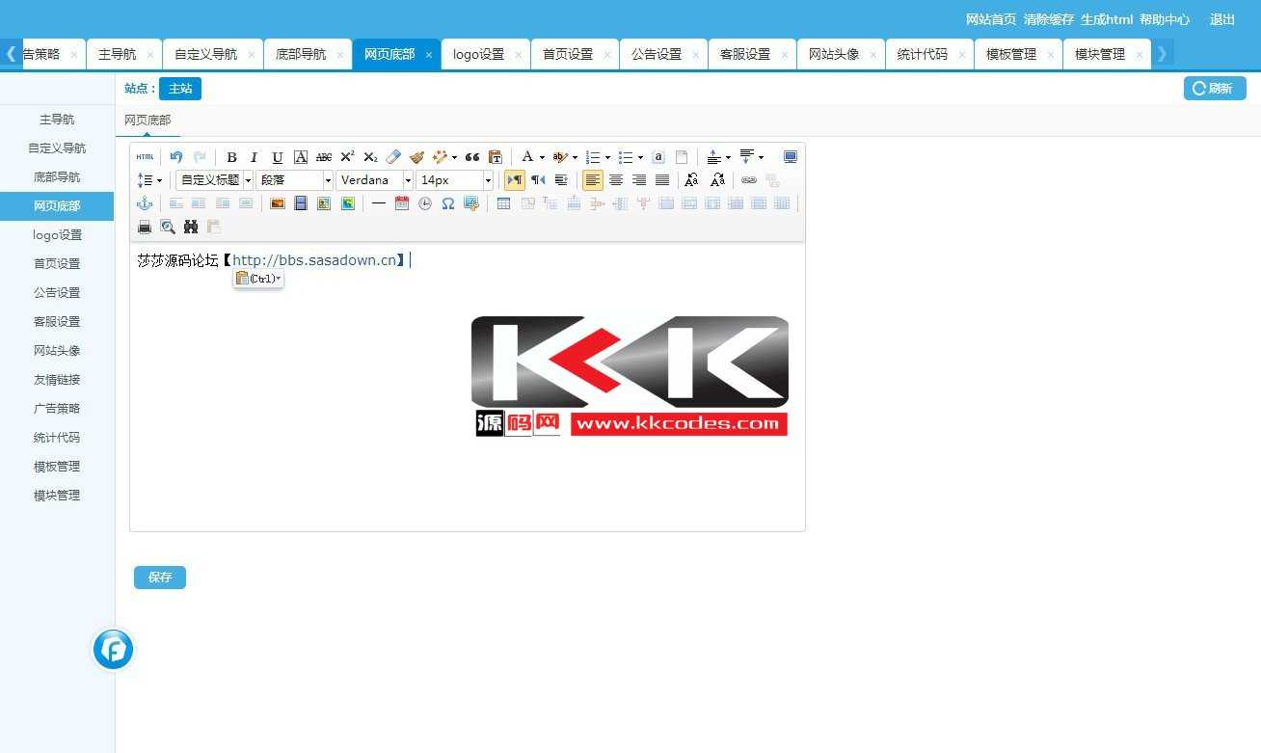The image size is (1261, 753).
Task: Open the 网站首页 link in the header
Action: [x=991, y=19]
